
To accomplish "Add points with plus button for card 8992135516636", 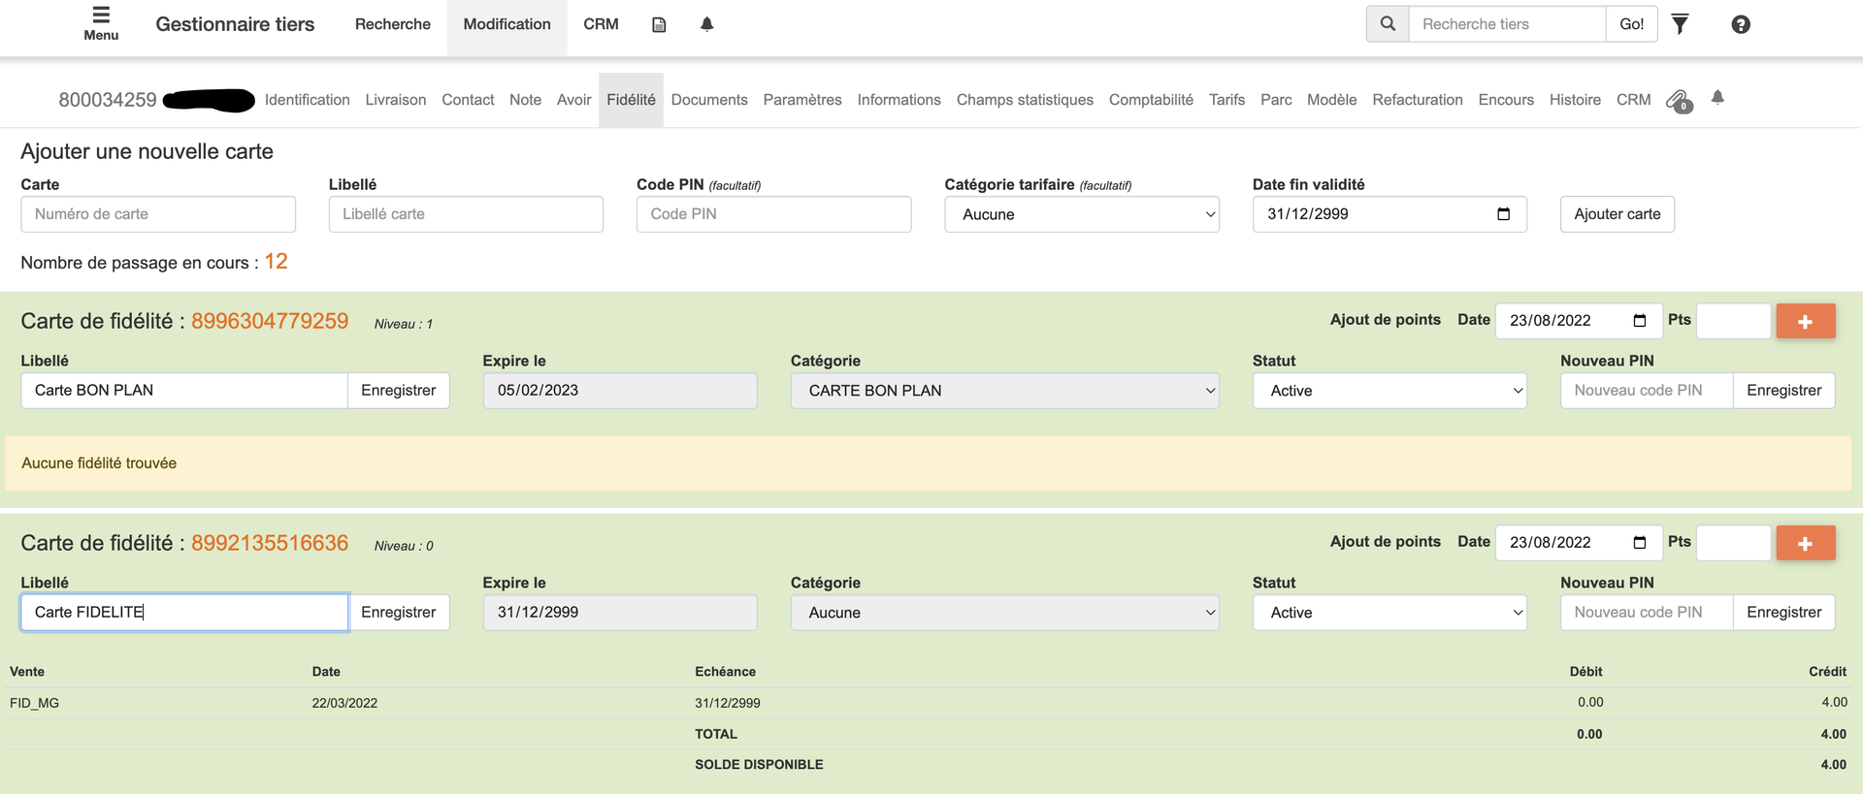I will tap(1806, 543).
